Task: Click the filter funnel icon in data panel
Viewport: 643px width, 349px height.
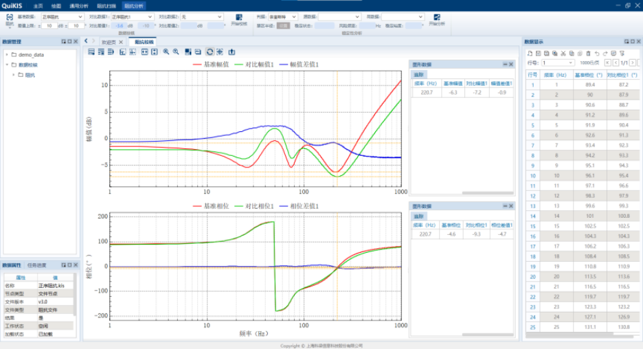Action: pyautogui.click(x=622, y=53)
